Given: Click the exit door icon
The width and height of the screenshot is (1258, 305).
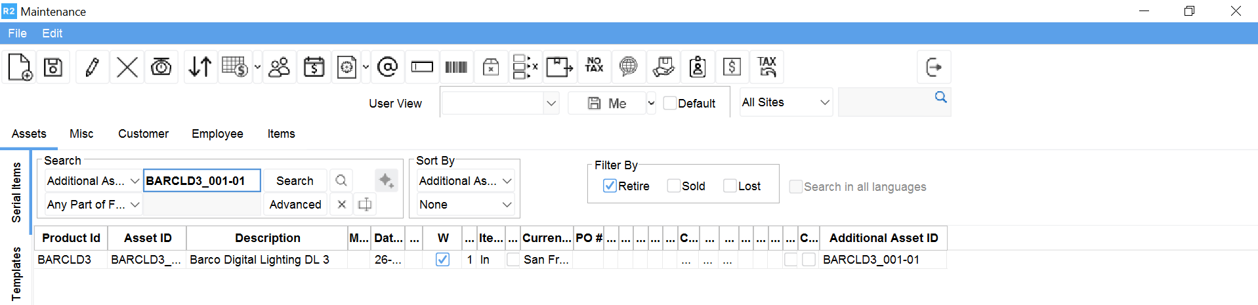Looking at the screenshot, I should tap(933, 67).
